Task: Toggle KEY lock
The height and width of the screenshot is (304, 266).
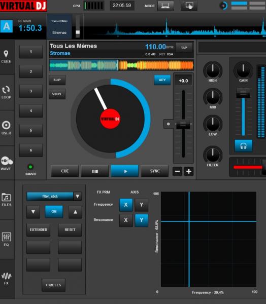Action: pos(162,80)
